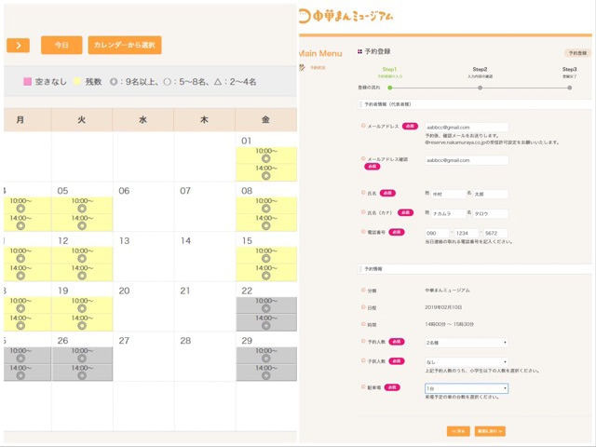Select the grey 10:00 slot on Friday 22

pos(266,305)
